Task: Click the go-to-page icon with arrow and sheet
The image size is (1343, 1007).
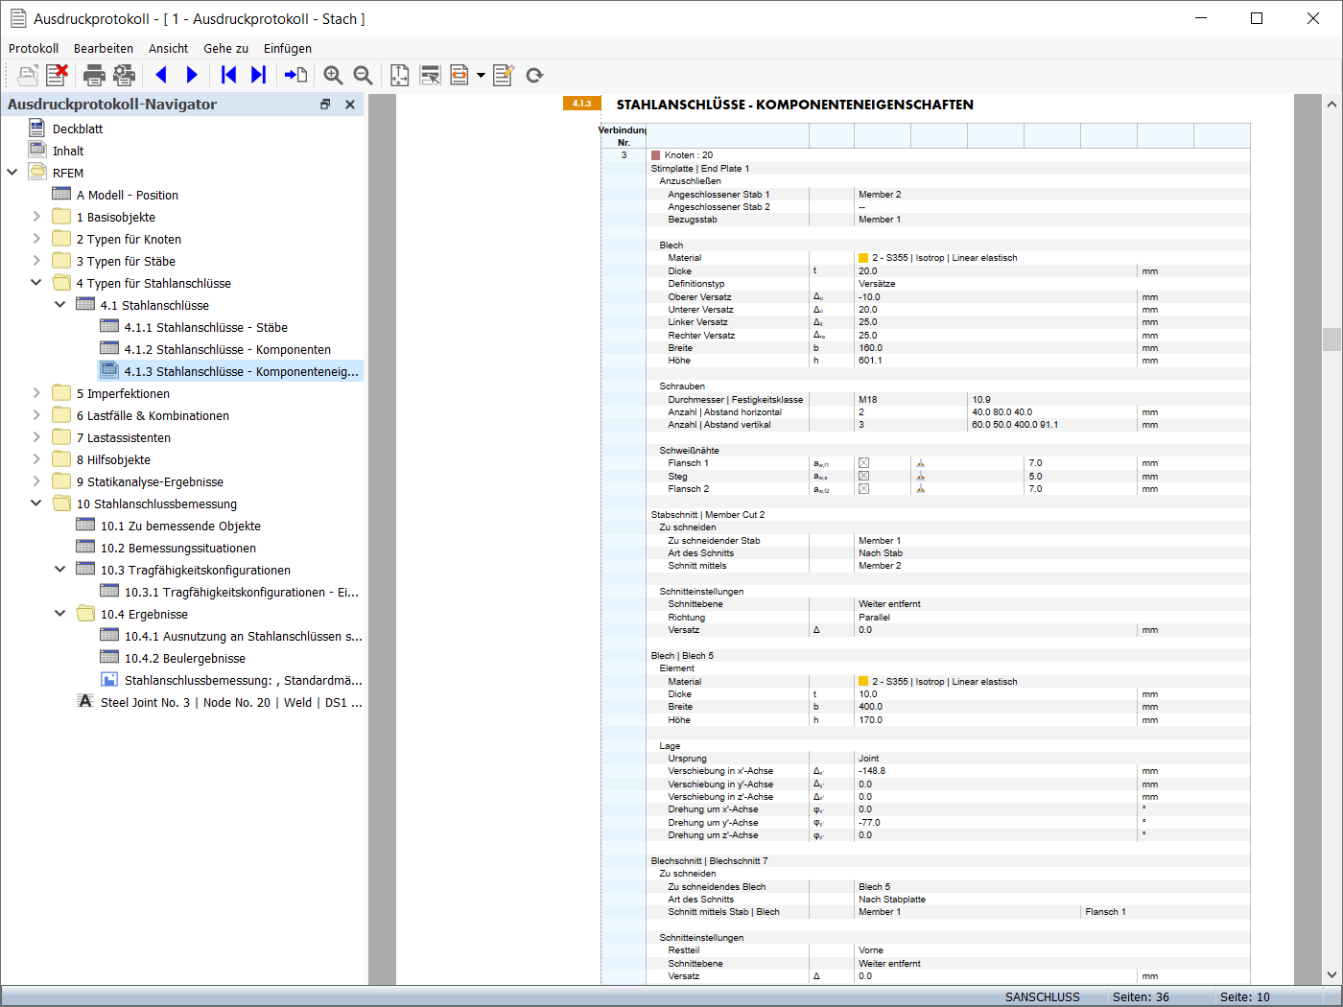Action: [295, 75]
